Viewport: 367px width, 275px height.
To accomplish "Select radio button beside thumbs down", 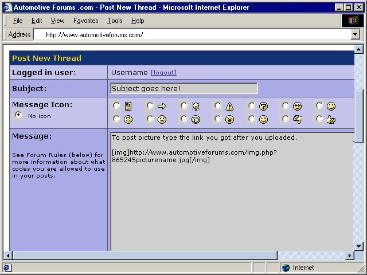I will [x=286, y=119].
